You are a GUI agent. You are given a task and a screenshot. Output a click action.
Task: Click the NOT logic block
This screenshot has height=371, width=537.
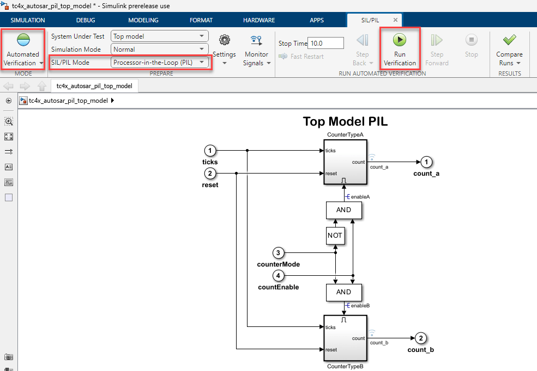point(335,236)
